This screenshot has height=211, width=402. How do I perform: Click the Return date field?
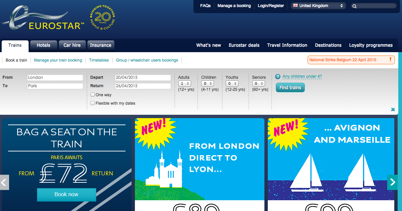click(x=143, y=86)
